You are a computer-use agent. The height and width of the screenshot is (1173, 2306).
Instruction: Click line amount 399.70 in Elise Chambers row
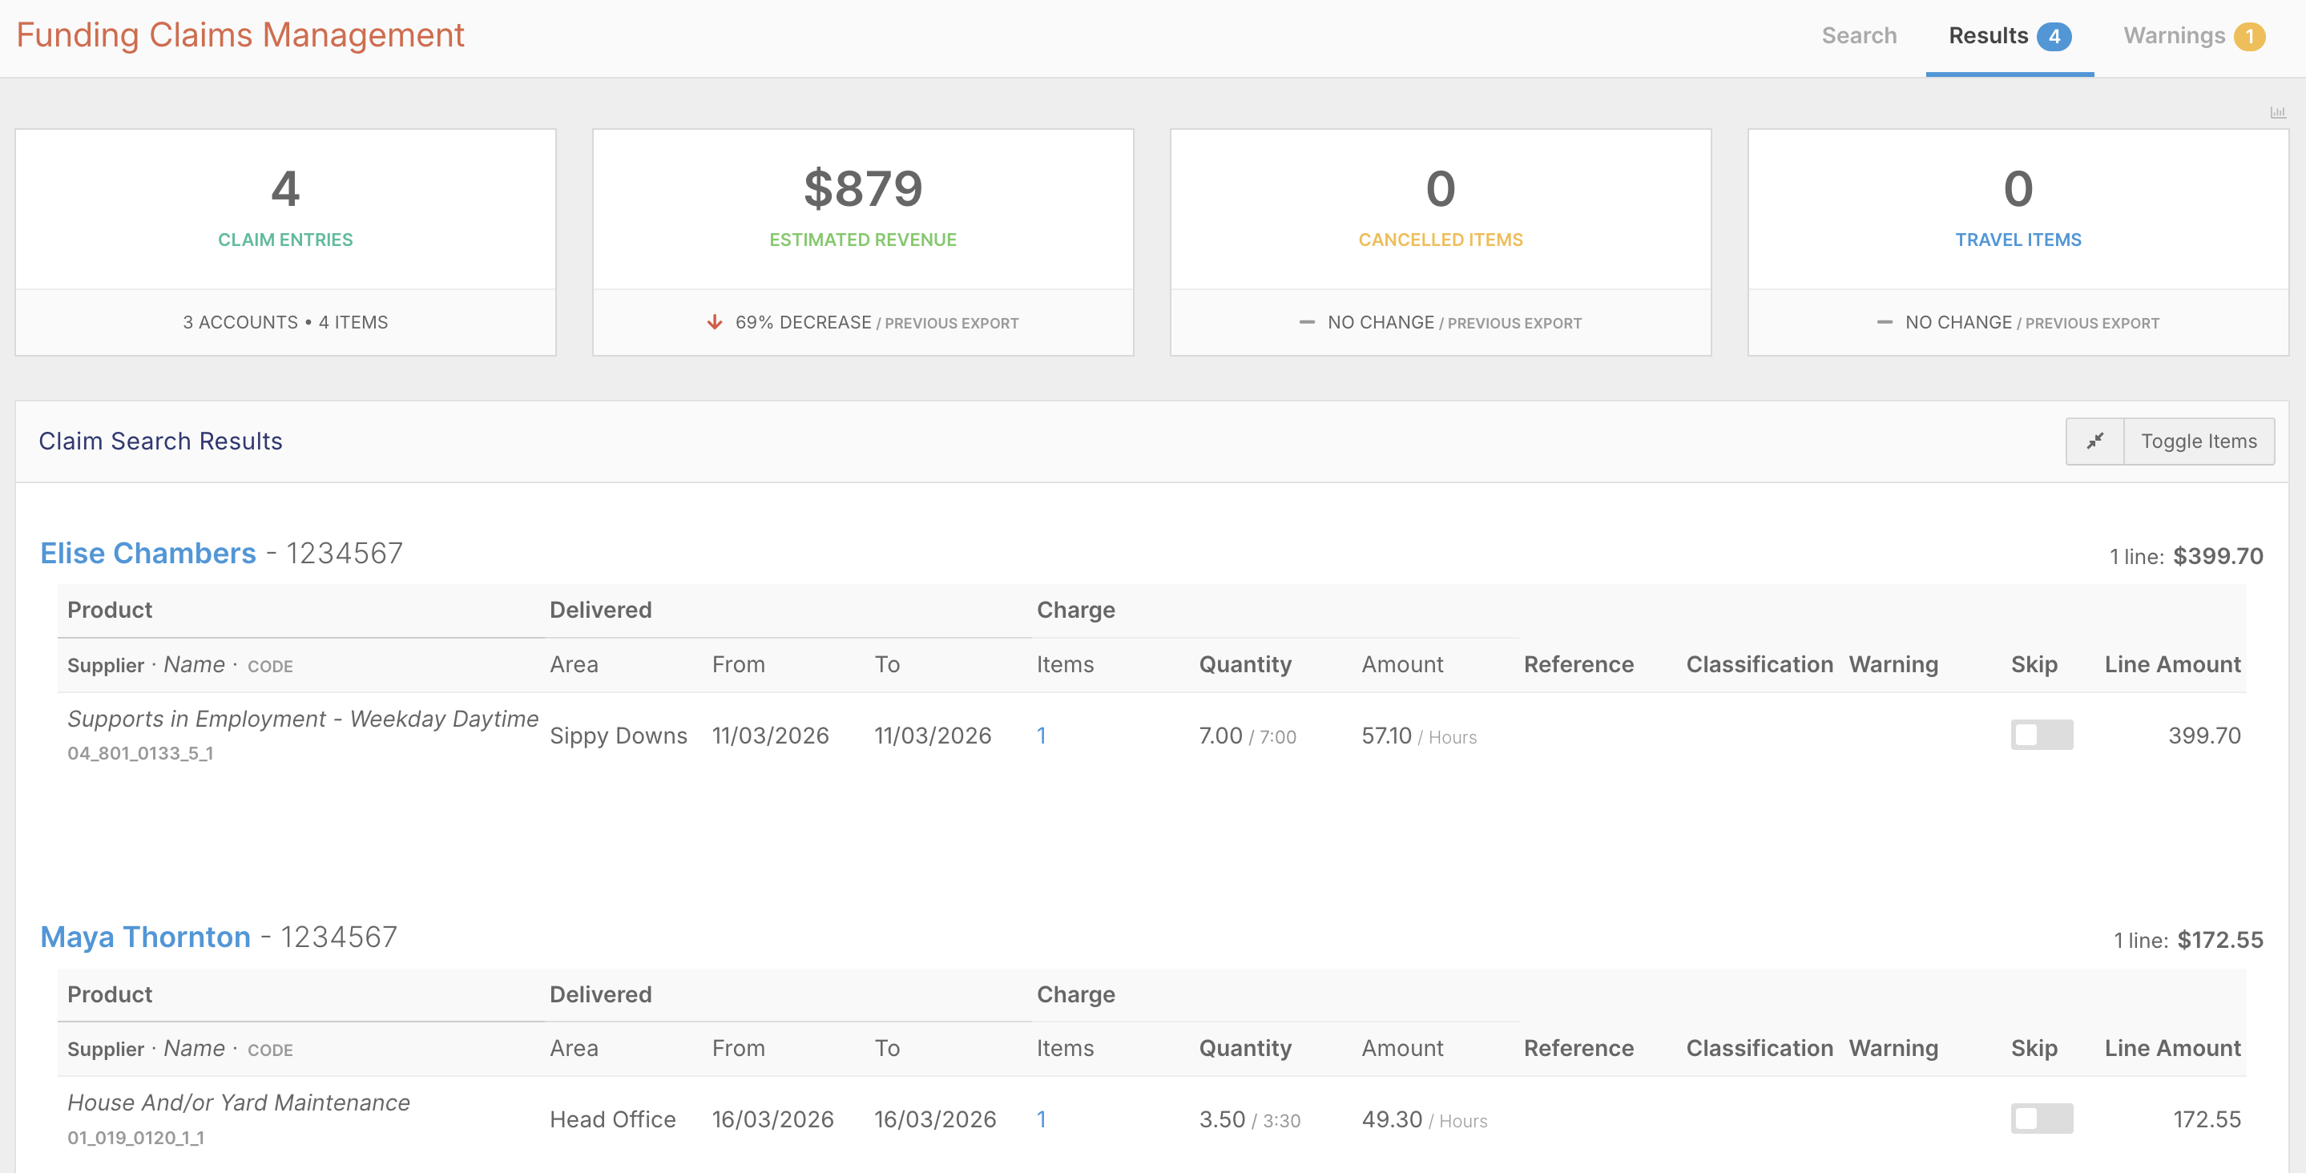pyautogui.click(x=2204, y=736)
